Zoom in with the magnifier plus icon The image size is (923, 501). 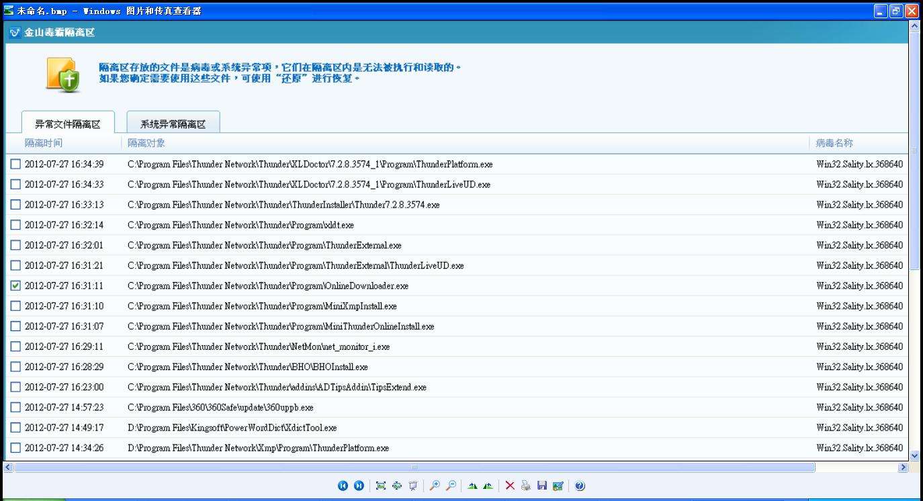(x=435, y=486)
